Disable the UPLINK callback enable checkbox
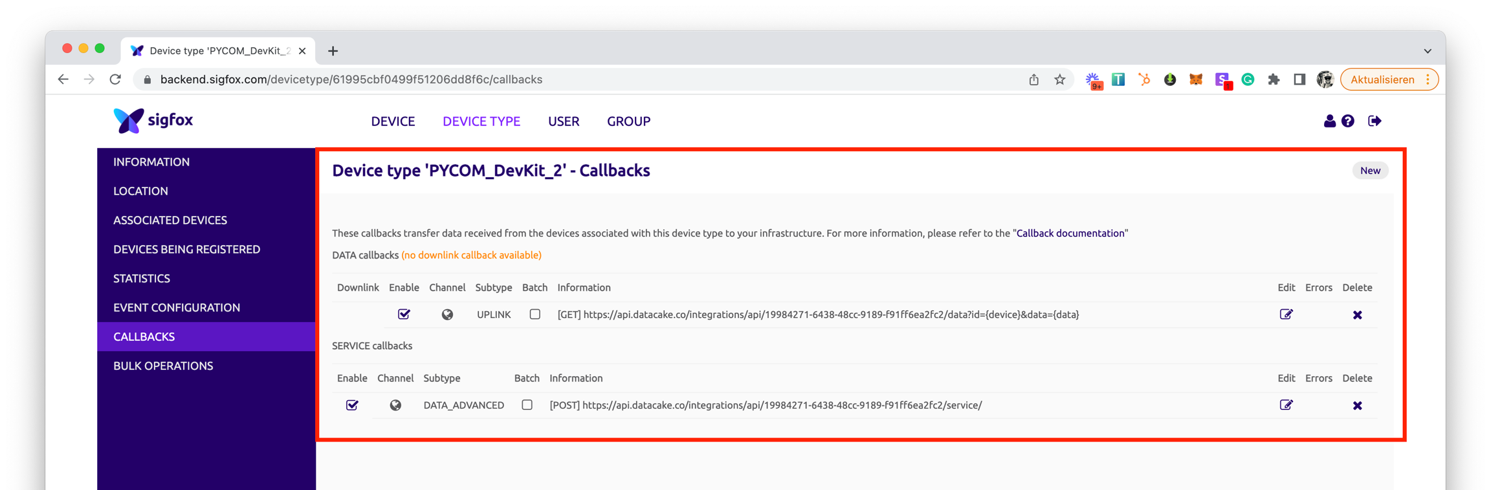 [x=404, y=314]
